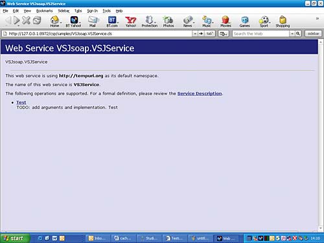Viewport: 324px width, 243px height.
Task: Switch to the Studi... taskbar window
Action: [x=150, y=238]
